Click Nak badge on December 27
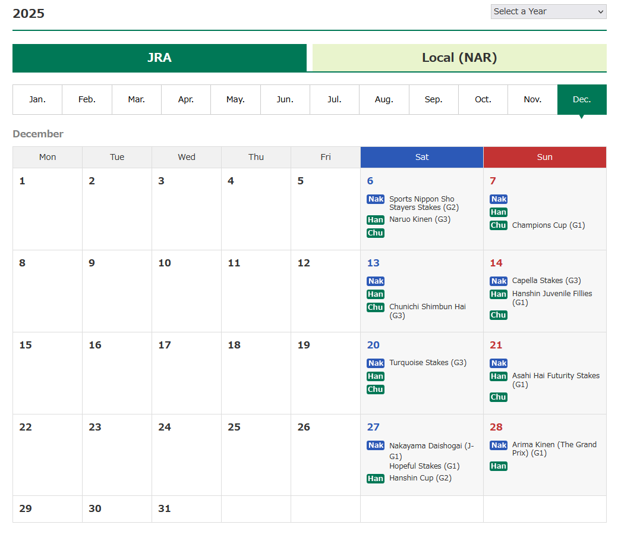This screenshot has height=534, width=621. 376,445
